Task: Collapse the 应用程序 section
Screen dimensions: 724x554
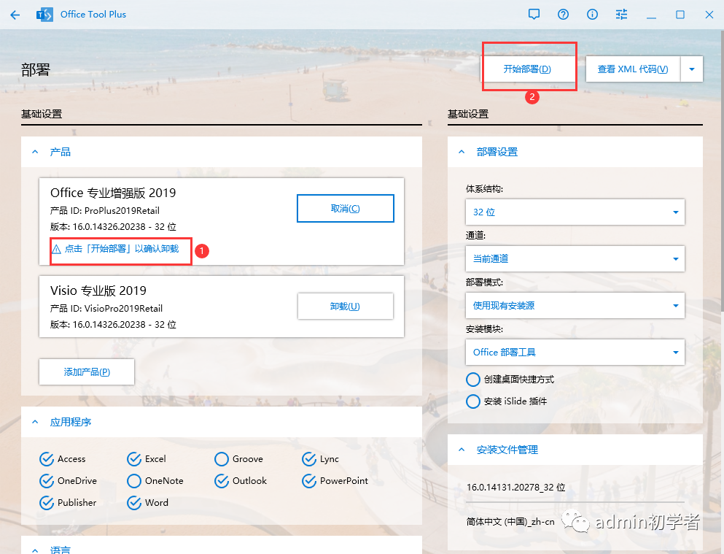Action: point(35,422)
